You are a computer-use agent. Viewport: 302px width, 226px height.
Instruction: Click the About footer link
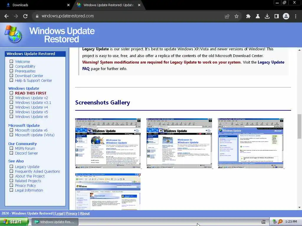click(85, 213)
